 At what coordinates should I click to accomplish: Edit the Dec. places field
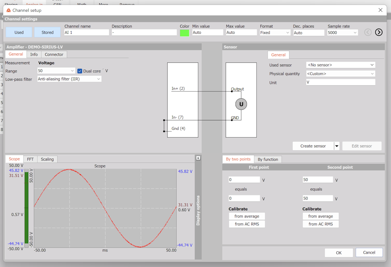[309, 33]
